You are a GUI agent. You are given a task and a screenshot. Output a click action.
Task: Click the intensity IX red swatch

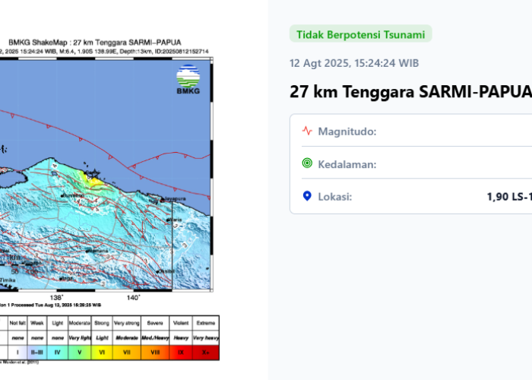pyautogui.click(x=181, y=353)
